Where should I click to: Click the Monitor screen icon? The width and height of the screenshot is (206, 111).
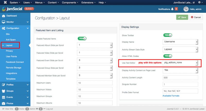pyautogui.click(x=4, y=22)
